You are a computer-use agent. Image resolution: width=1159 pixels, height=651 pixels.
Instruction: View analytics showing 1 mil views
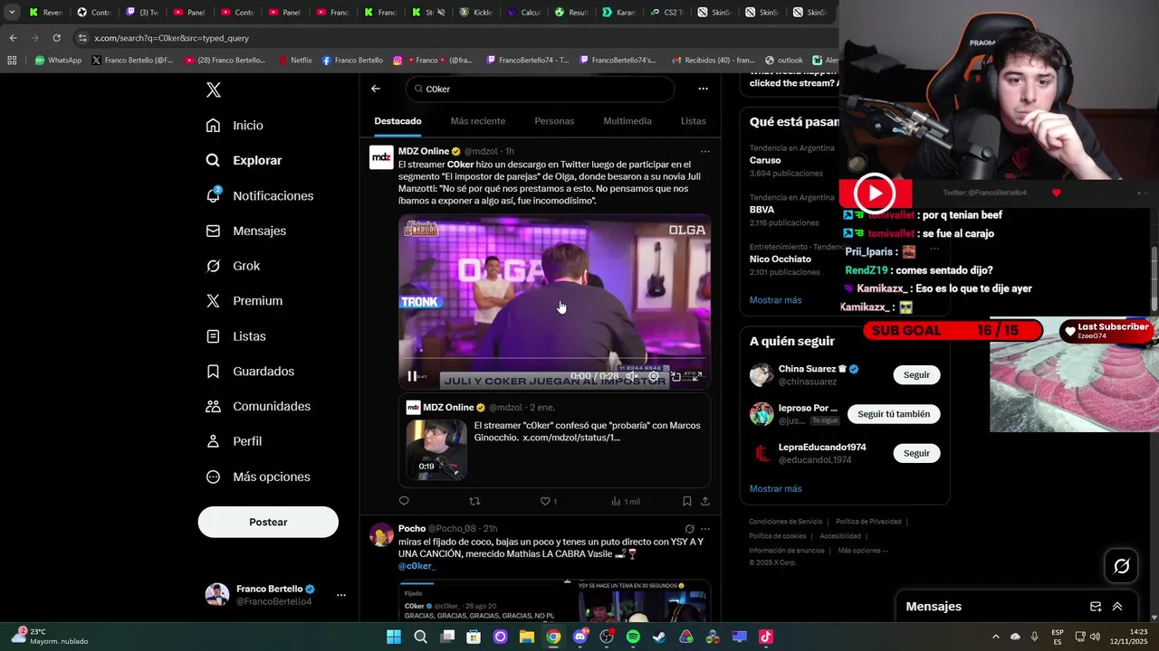(x=626, y=501)
